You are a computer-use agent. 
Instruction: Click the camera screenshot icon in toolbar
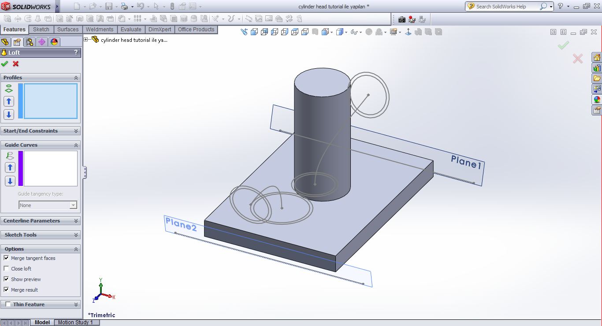tap(401, 19)
